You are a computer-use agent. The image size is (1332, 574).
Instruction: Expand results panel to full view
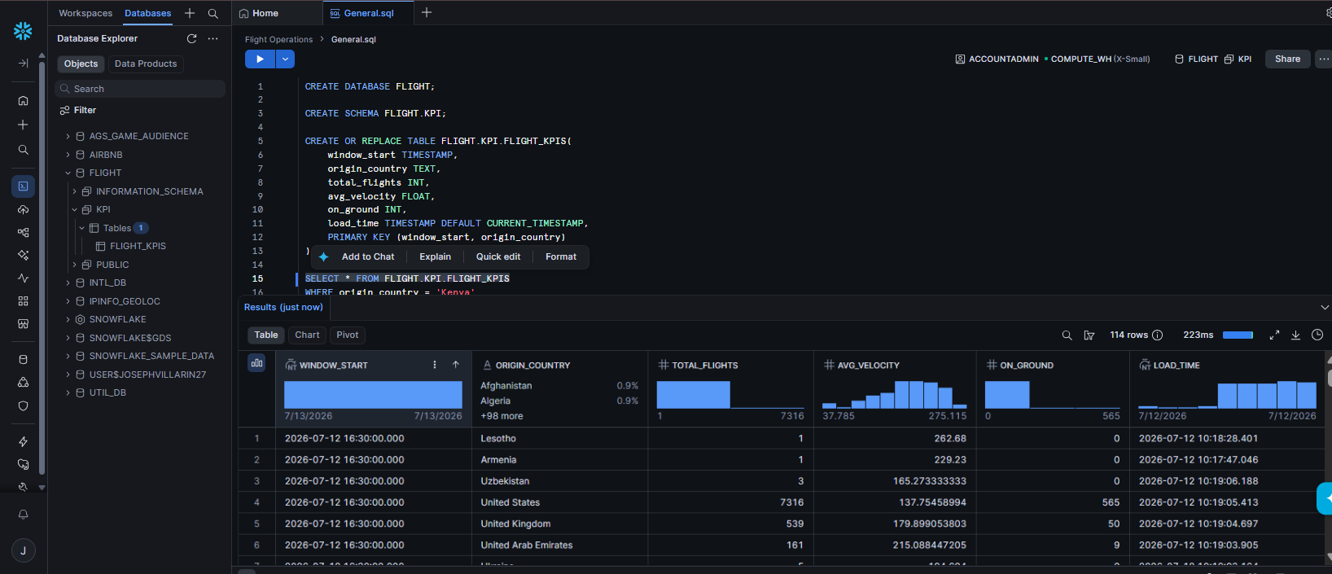pyautogui.click(x=1274, y=335)
